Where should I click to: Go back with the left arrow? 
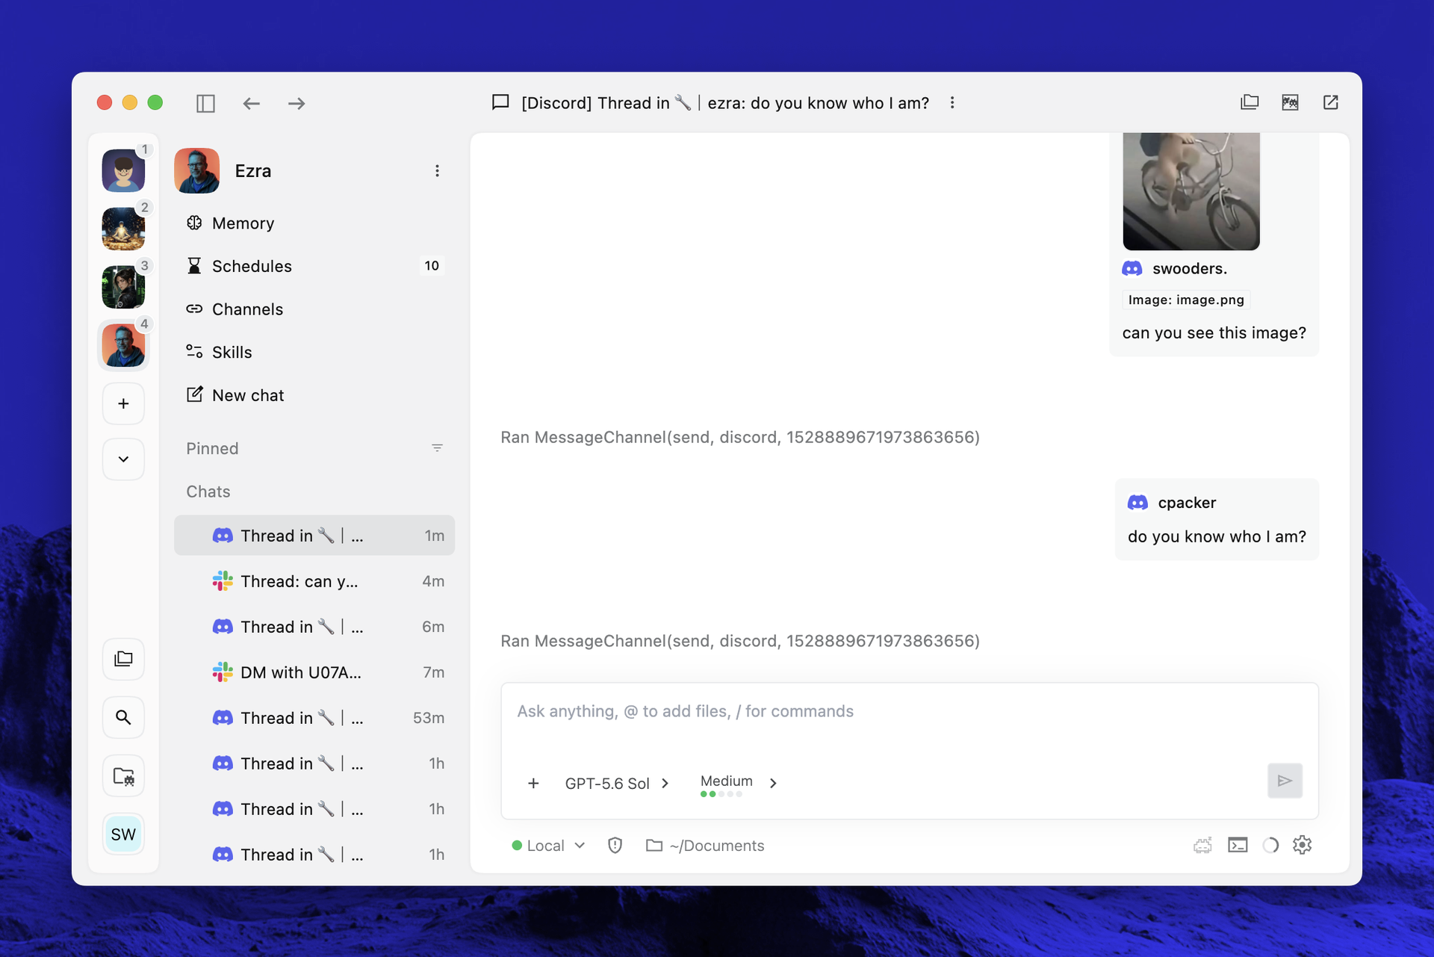coord(251,103)
